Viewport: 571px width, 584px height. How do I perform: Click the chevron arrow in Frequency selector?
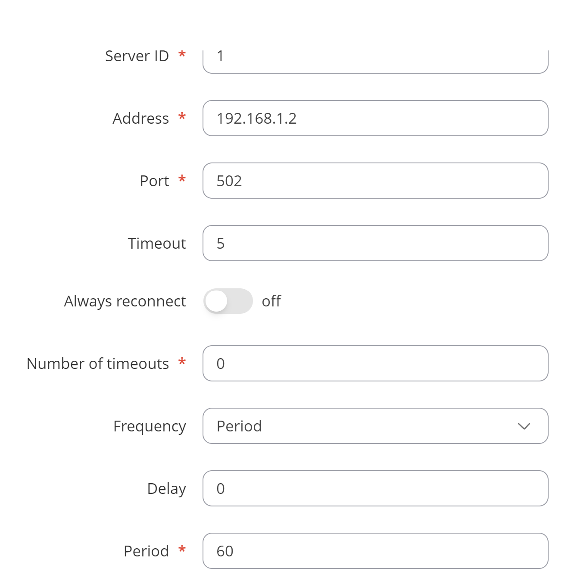(524, 426)
